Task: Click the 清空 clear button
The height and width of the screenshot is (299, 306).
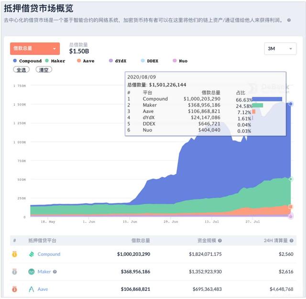Action: pyautogui.click(x=44, y=69)
